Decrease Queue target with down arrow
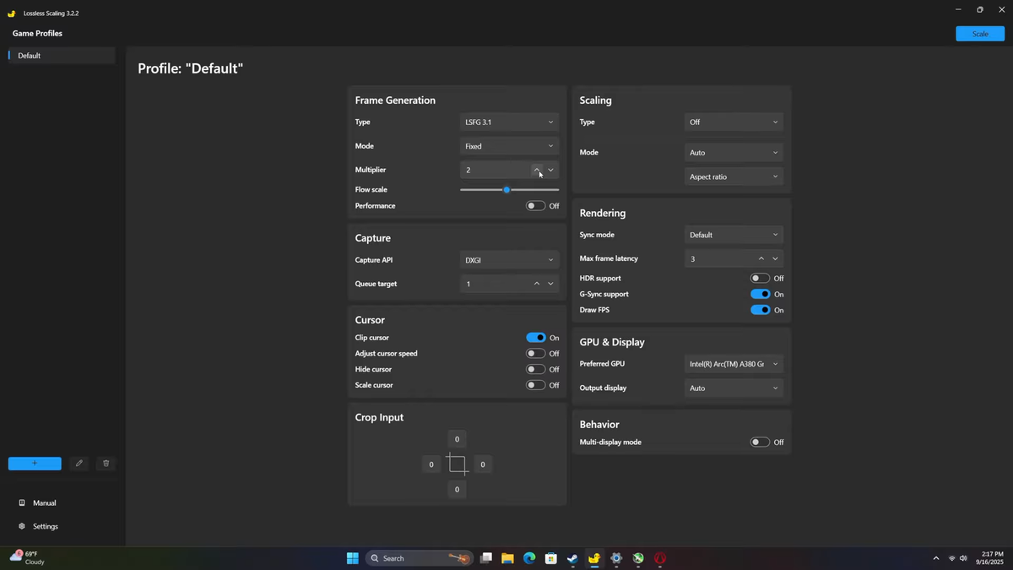The height and width of the screenshot is (570, 1013). (551, 284)
